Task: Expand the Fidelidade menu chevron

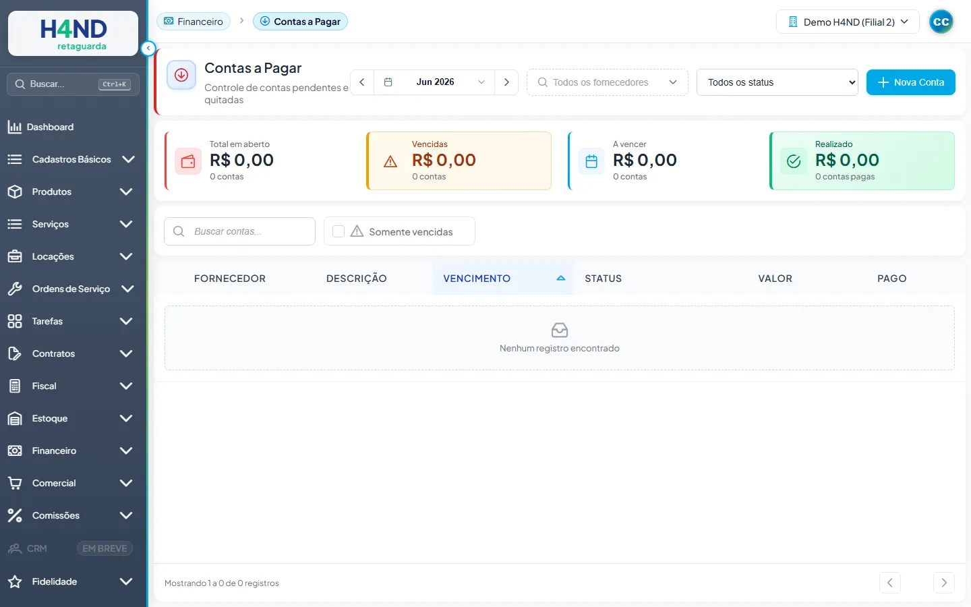Action: 126,581
